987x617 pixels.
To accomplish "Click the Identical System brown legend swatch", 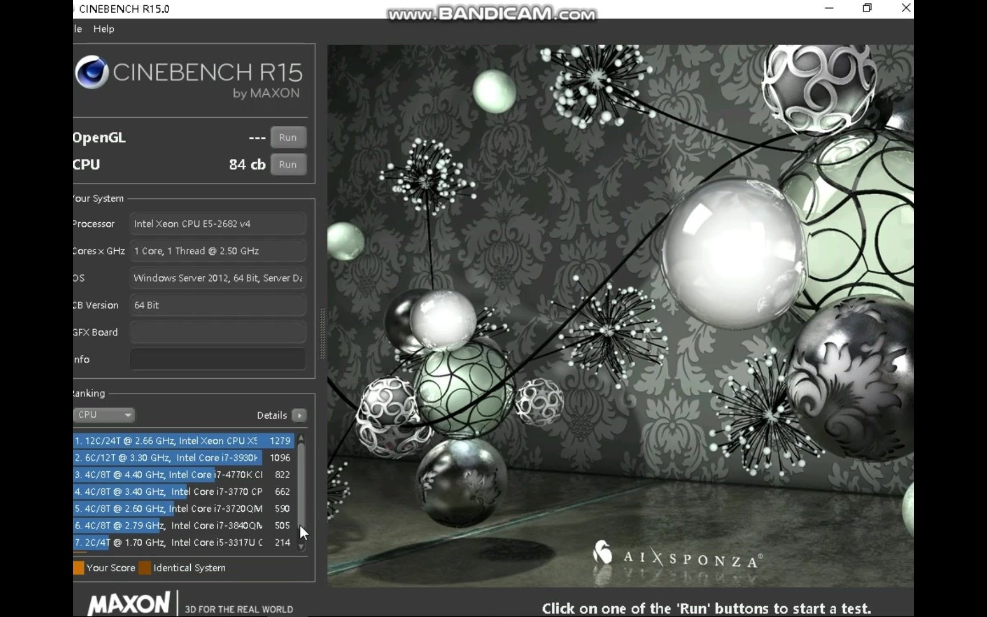I will [x=145, y=568].
